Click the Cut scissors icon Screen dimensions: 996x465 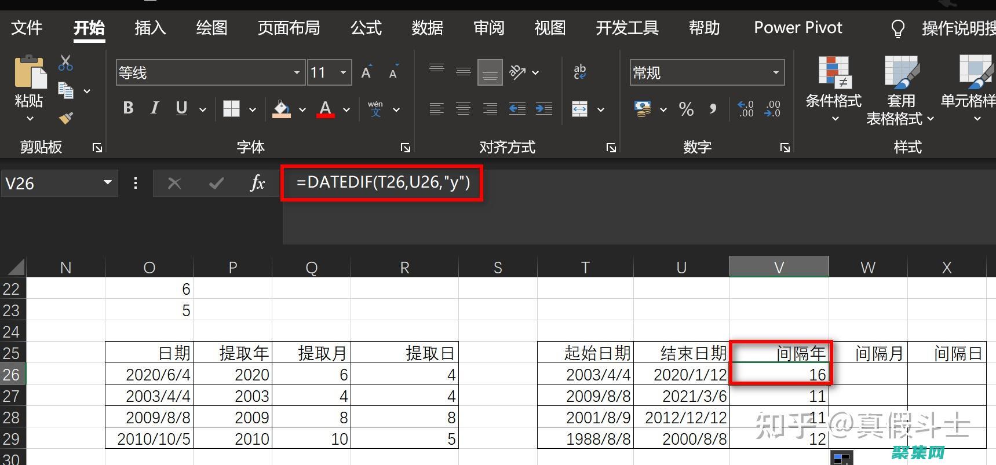pyautogui.click(x=65, y=63)
